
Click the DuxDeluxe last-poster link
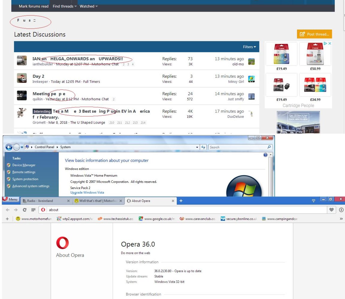236,117
